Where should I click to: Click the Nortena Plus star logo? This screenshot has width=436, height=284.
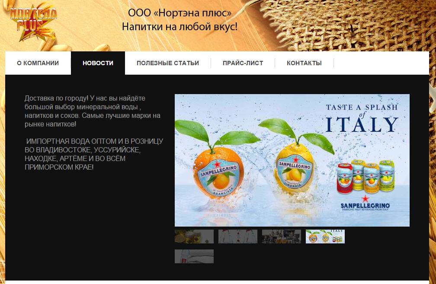[x=33, y=23]
